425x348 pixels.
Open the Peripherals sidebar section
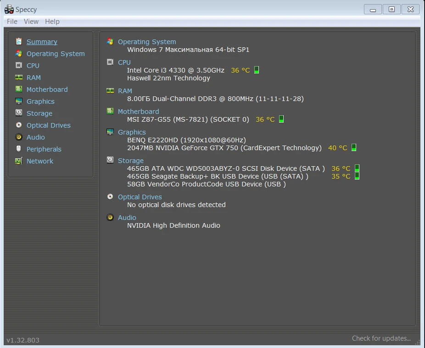click(44, 149)
